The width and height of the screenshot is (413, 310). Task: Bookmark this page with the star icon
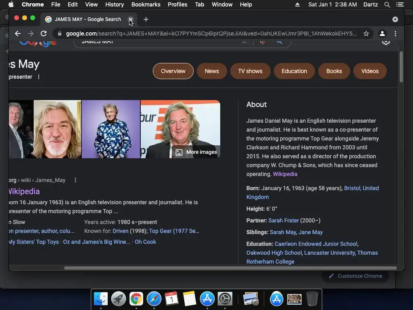(366, 34)
